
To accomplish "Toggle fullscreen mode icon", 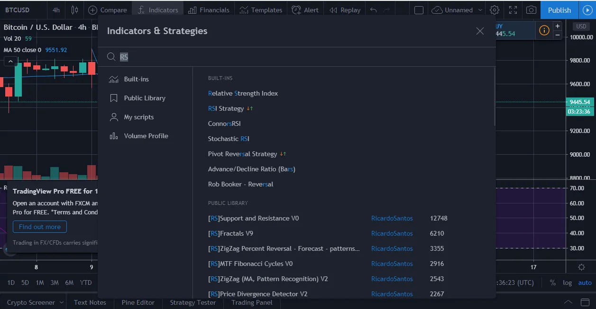I will click(x=513, y=10).
